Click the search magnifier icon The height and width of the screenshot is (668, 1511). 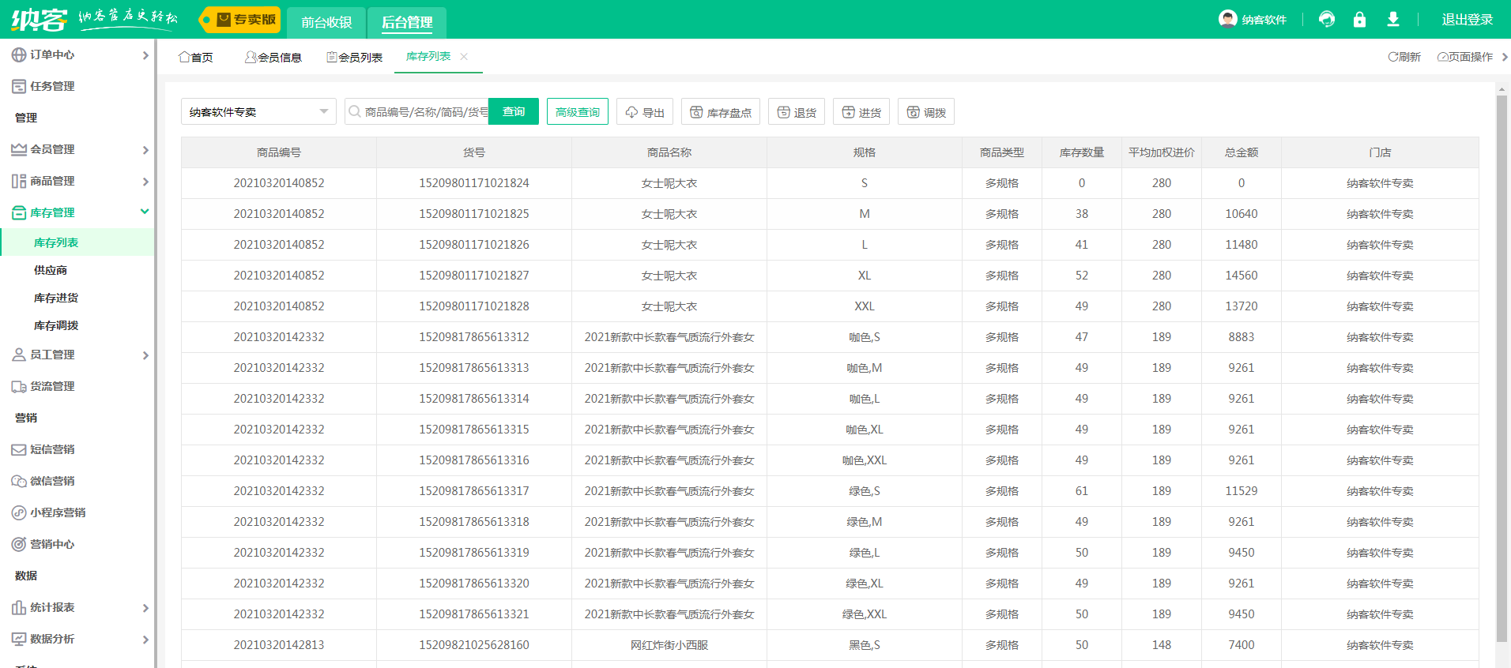coord(355,111)
